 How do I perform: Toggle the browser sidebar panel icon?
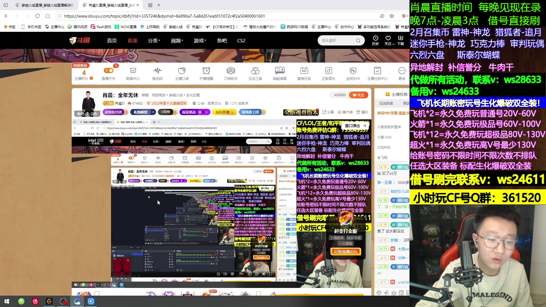pyautogui.click(x=6, y=5)
